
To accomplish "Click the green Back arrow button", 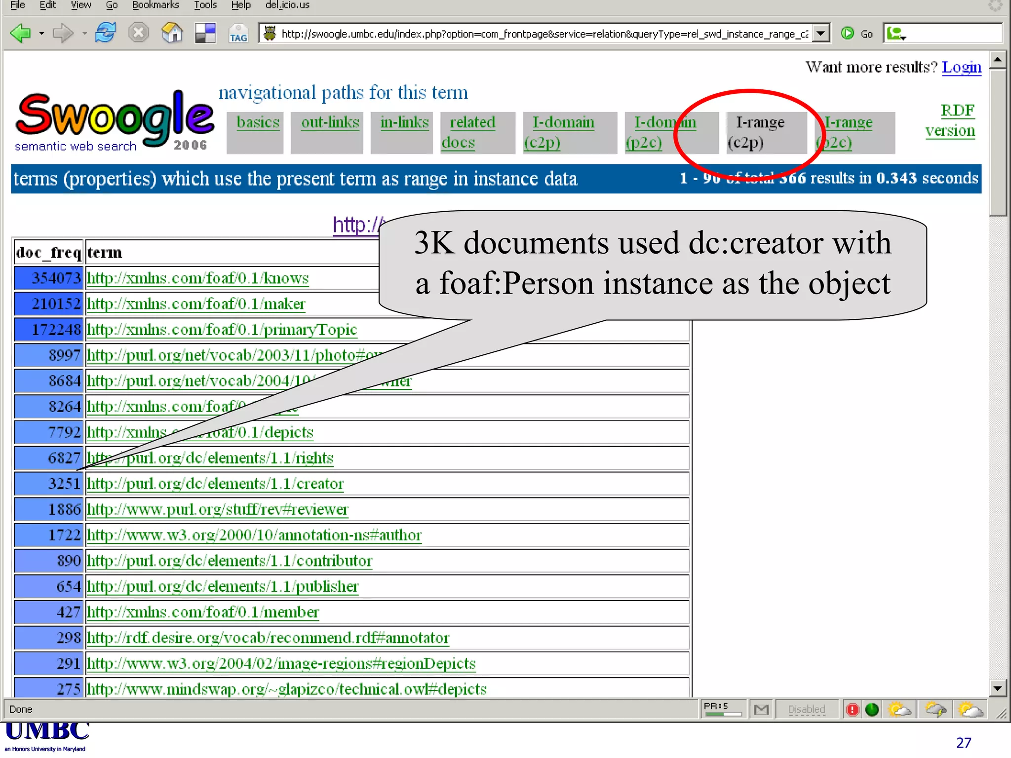I will tap(21, 34).
